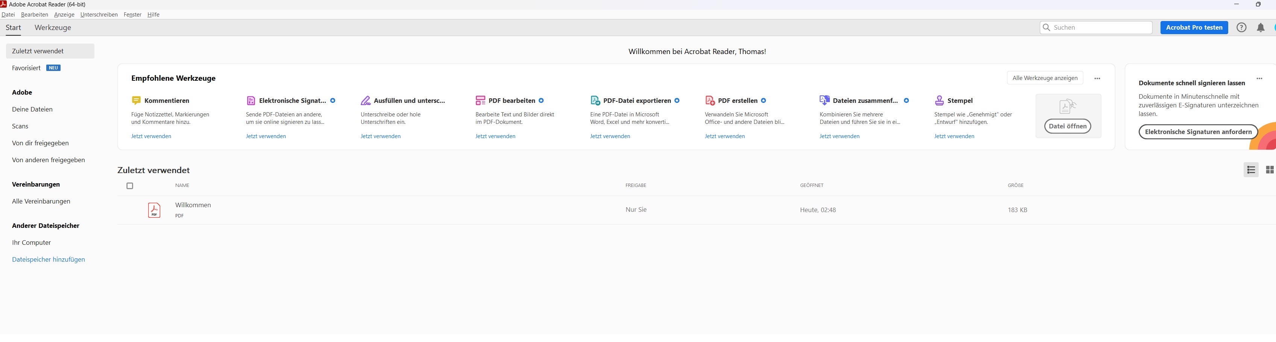
Task: Click Alle Werkzeuge anzeigen button
Action: click(1045, 78)
